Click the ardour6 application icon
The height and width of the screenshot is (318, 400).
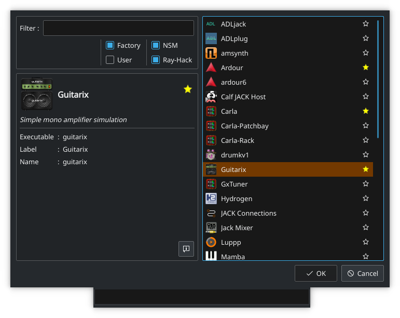[x=211, y=82]
